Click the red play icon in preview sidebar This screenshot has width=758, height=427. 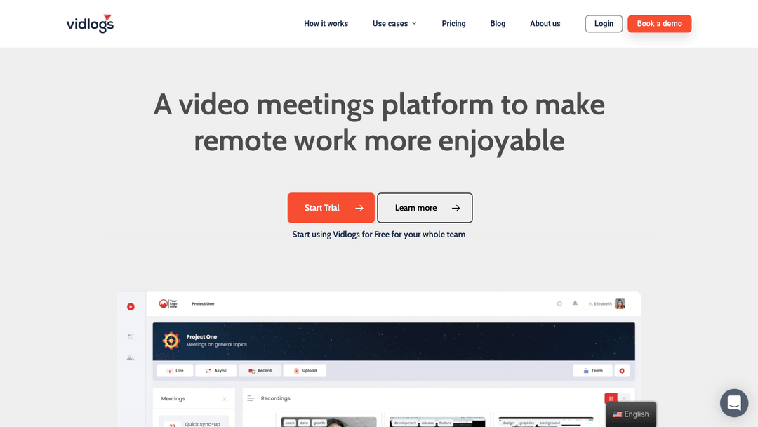point(131,307)
